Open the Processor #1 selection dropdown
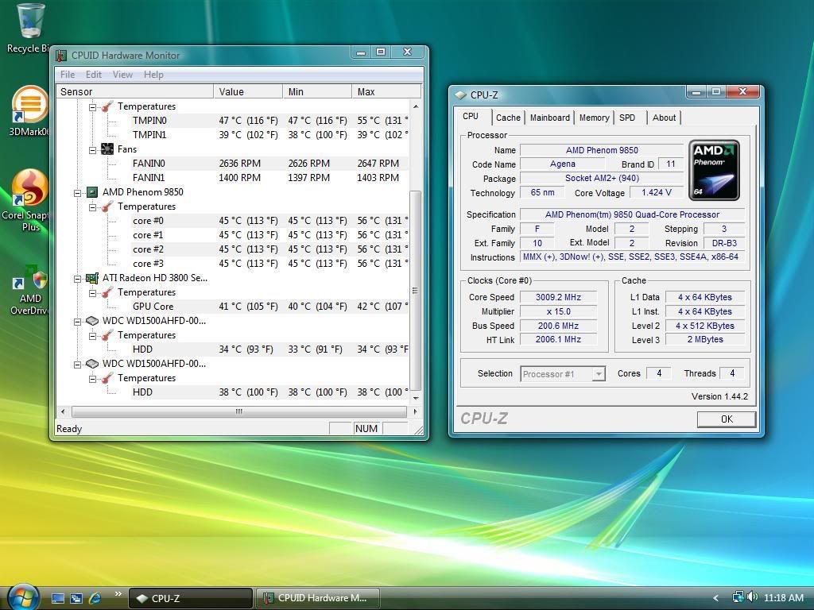 [563, 374]
